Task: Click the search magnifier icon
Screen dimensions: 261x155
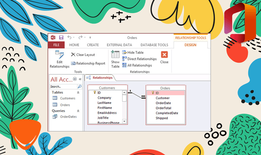Action: point(79,87)
